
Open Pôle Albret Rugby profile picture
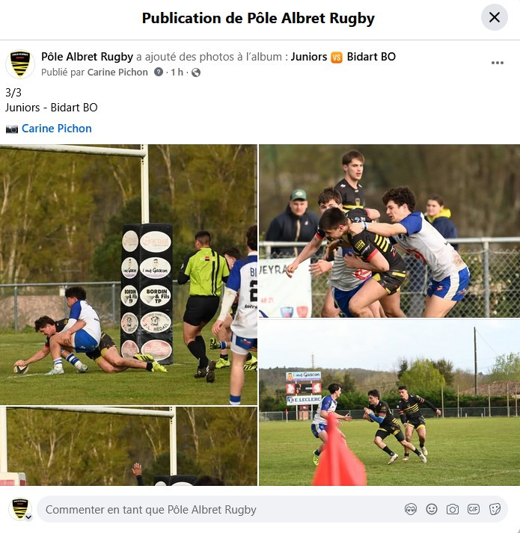point(20,64)
